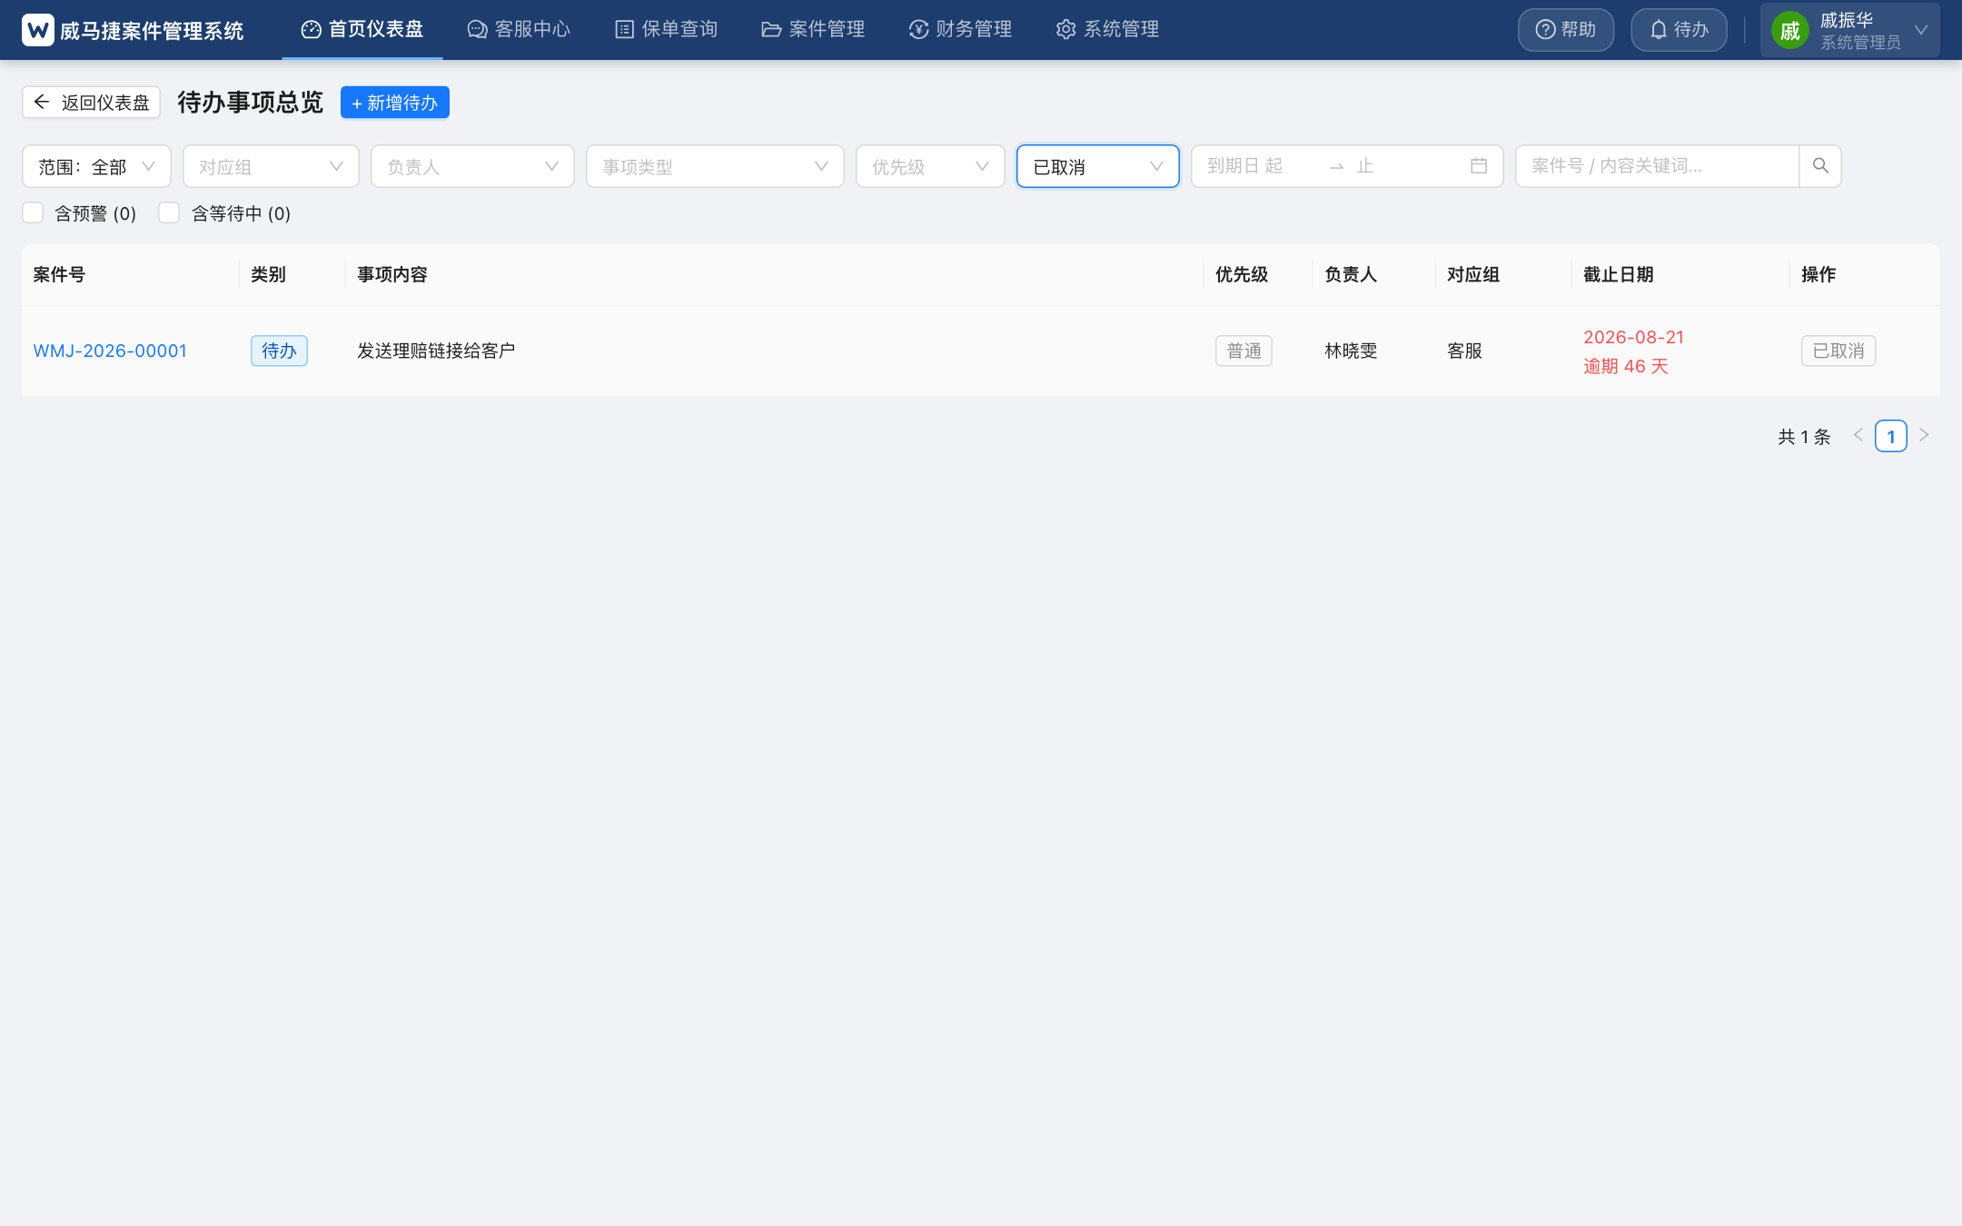Open the 财务管理 menu

(x=960, y=30)
